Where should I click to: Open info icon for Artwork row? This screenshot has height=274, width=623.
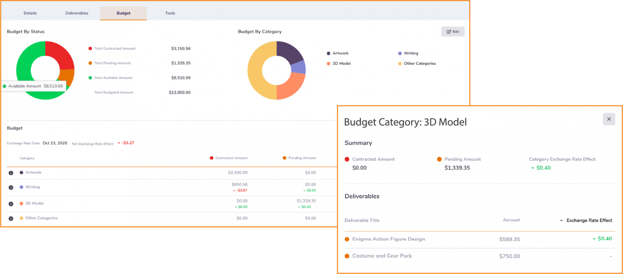(x=11, y=173)
